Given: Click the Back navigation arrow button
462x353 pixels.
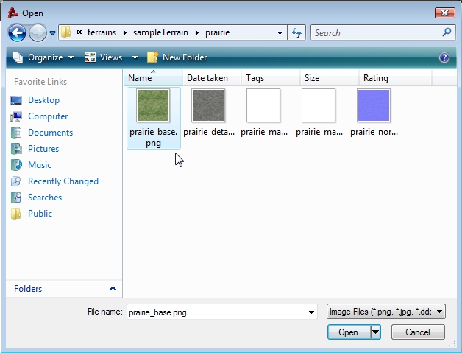Looking at the screenshot, I should (17, 32).
